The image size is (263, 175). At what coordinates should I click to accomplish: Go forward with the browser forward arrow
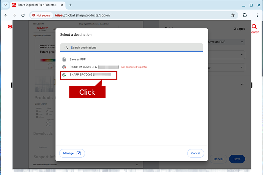click(14, 15)
